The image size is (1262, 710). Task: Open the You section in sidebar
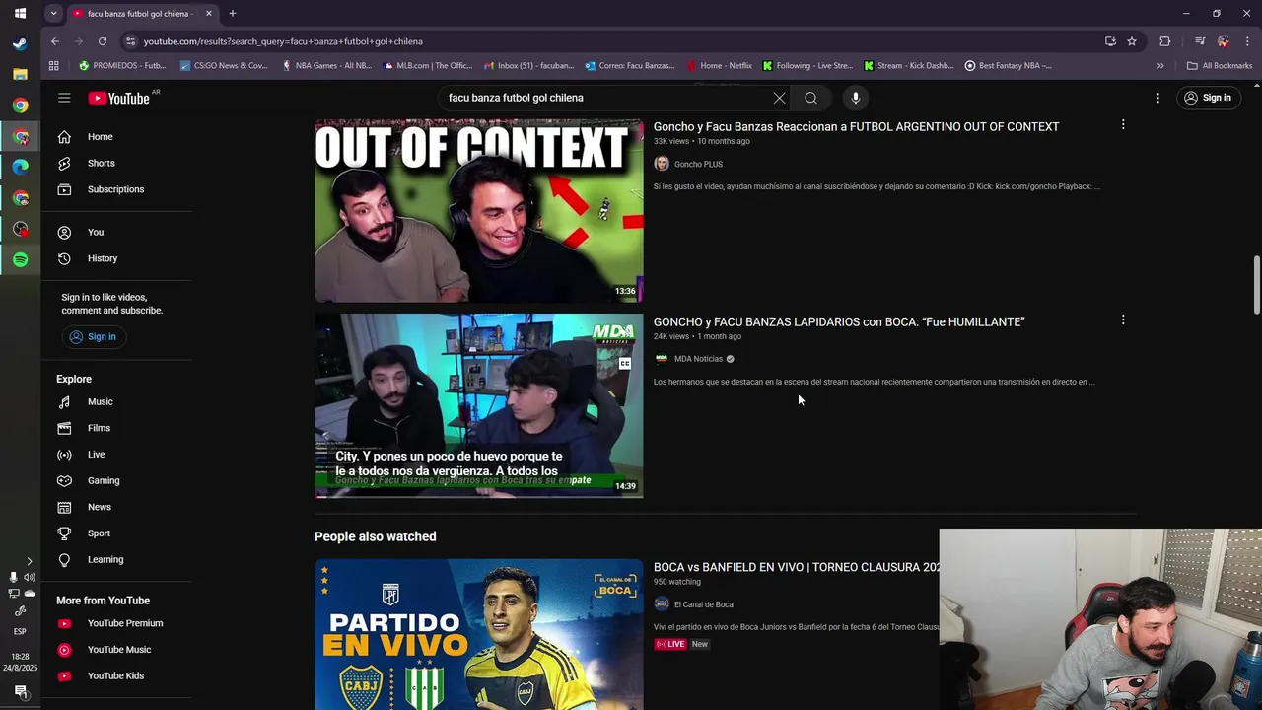(x=95, y=232)
